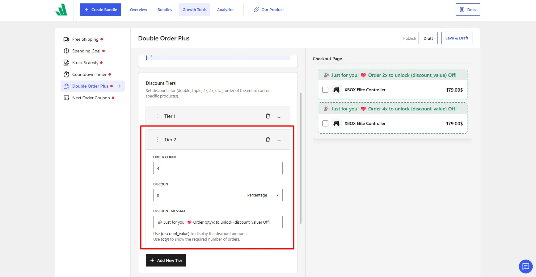
Task: Expand the Tier 1 section
Action: tap(279, 117)
